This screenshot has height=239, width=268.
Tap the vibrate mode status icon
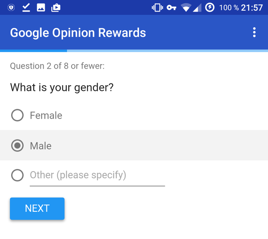click(157, 8)
